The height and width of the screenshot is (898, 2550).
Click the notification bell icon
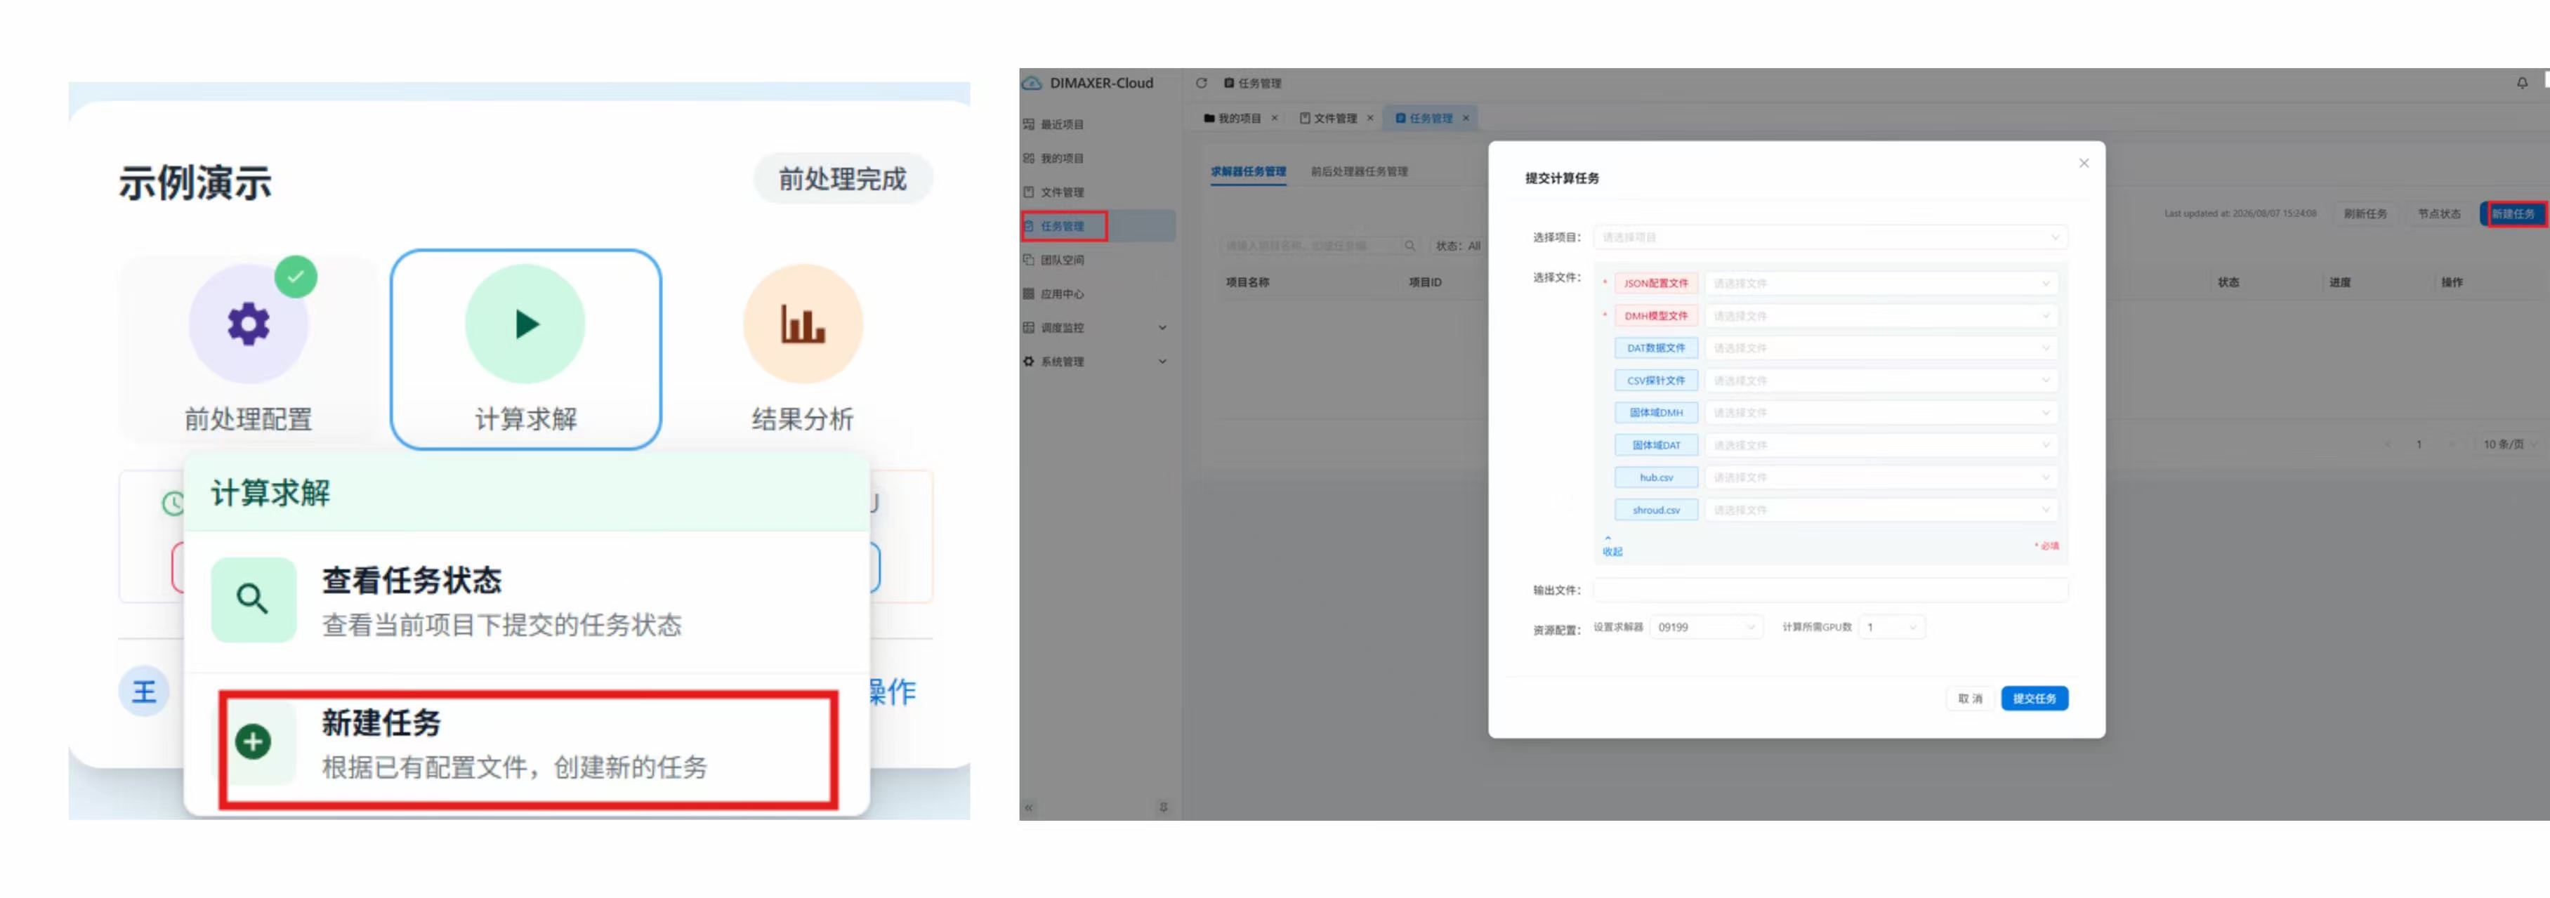(x=2521, y=83)
